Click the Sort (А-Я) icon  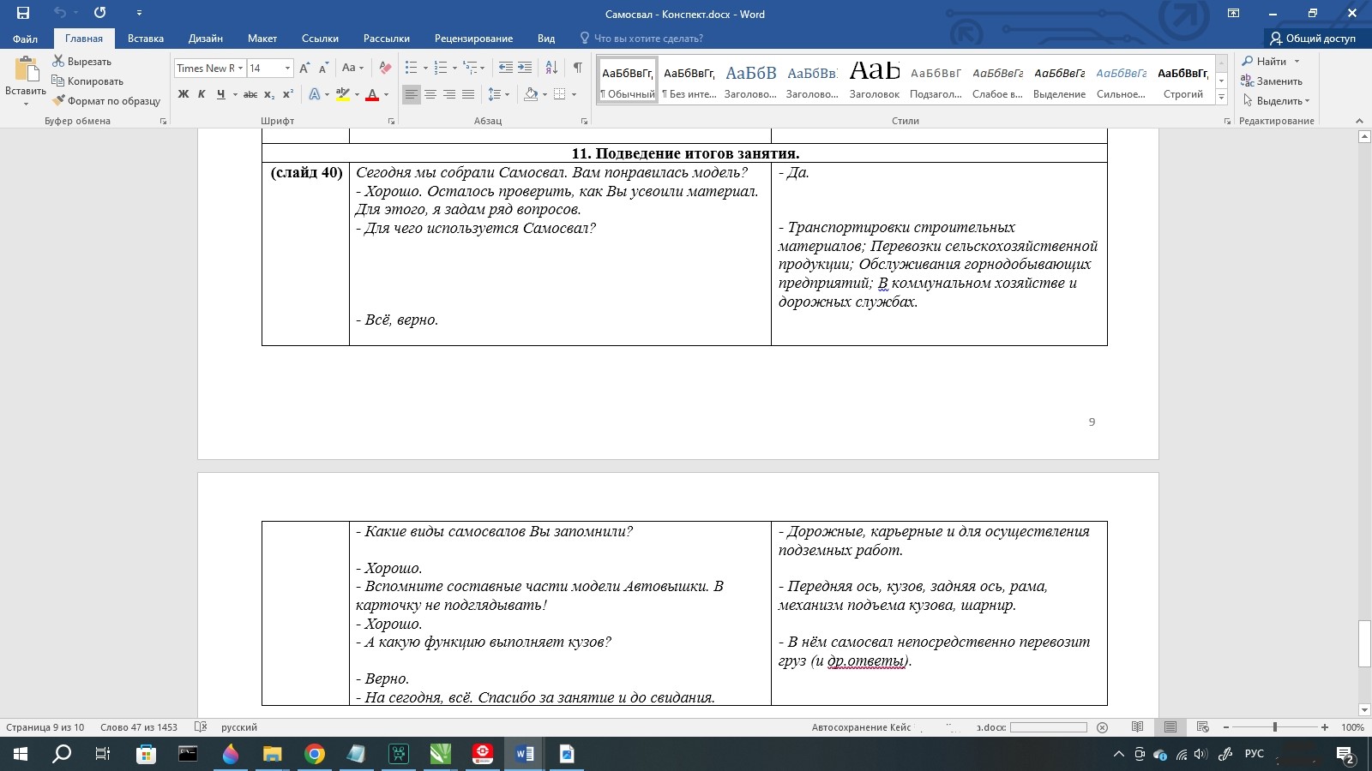(551, 68)
